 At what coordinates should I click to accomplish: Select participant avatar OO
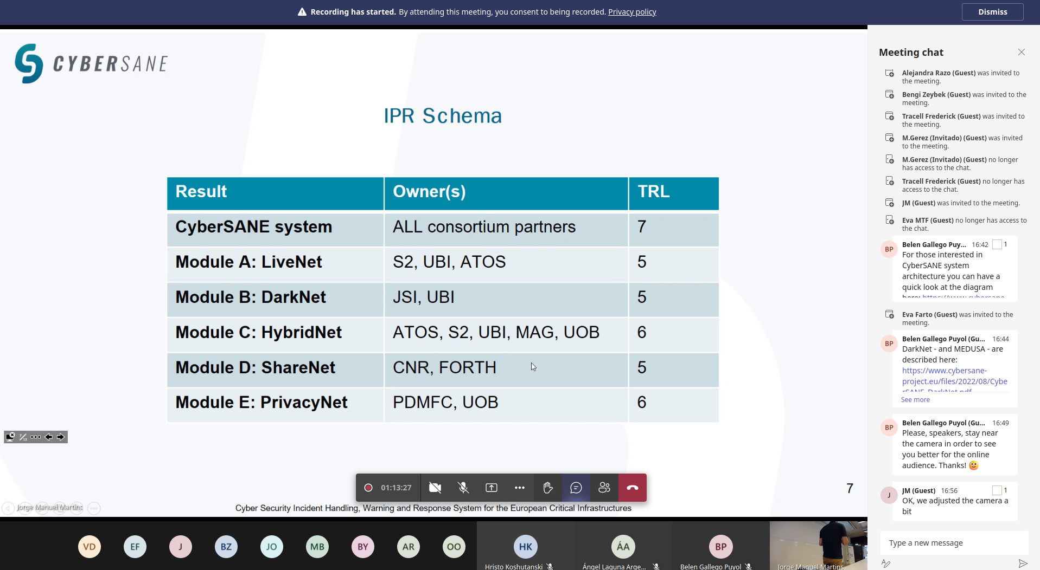(454, 547)
